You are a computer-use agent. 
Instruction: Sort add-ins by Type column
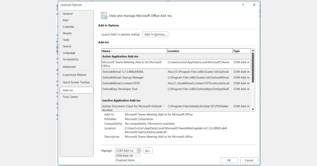point(241,51)
